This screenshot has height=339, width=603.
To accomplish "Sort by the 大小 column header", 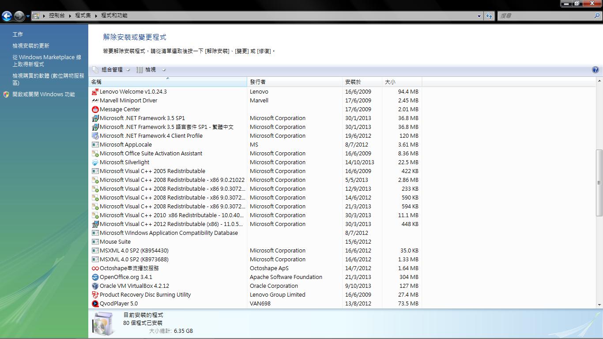I will click(402, 82).
